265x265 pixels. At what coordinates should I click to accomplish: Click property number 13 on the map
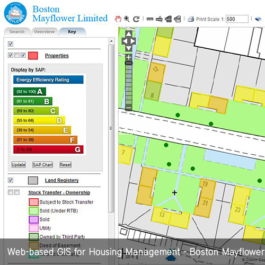(162, 215)
